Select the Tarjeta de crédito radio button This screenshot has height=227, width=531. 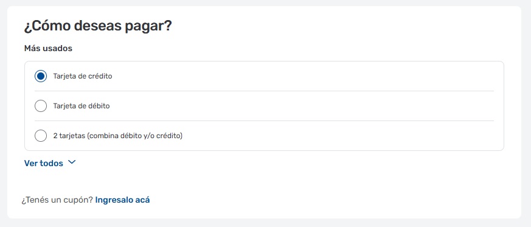coord(41,76)
